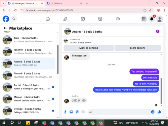This screenshot has height=126, width=168.
Task: Click the chat scroll down arrow
Action: [x=161, y=105]
